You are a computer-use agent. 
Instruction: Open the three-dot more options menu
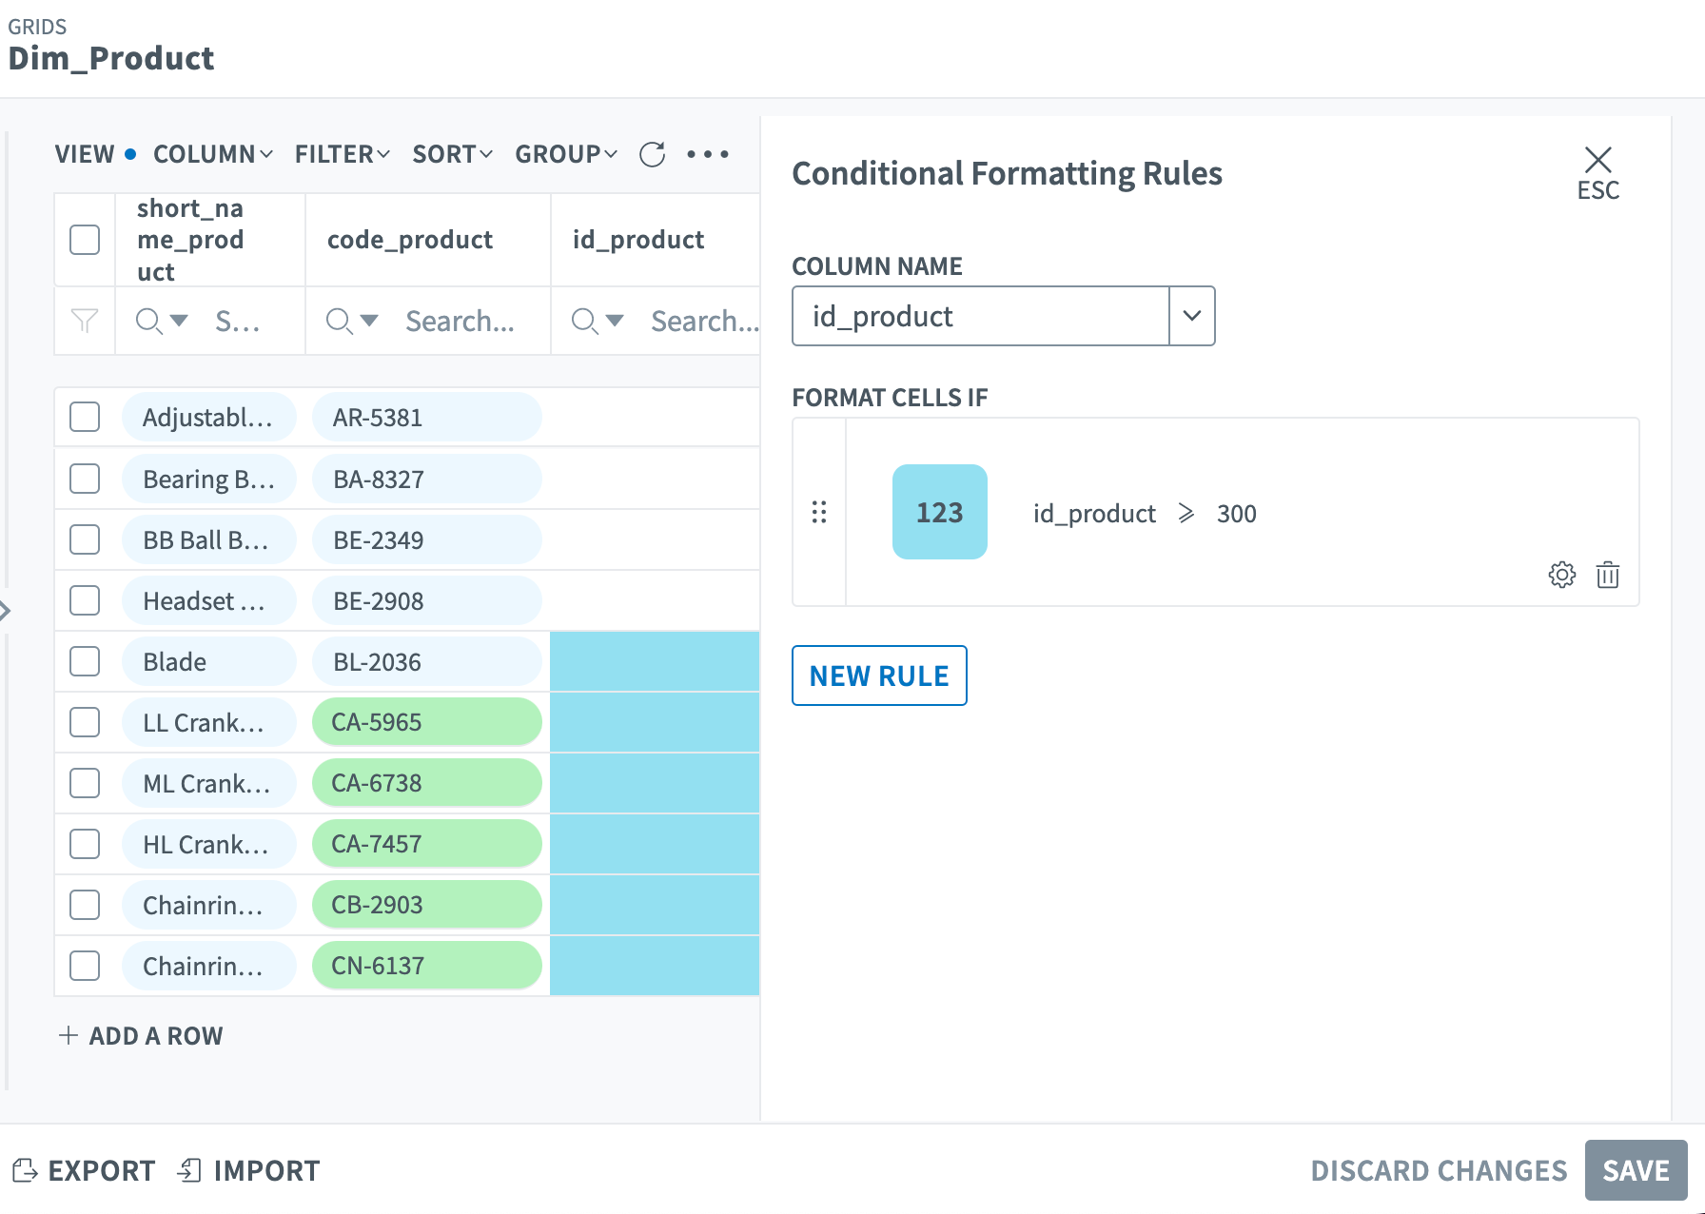[x=708, y=154]
